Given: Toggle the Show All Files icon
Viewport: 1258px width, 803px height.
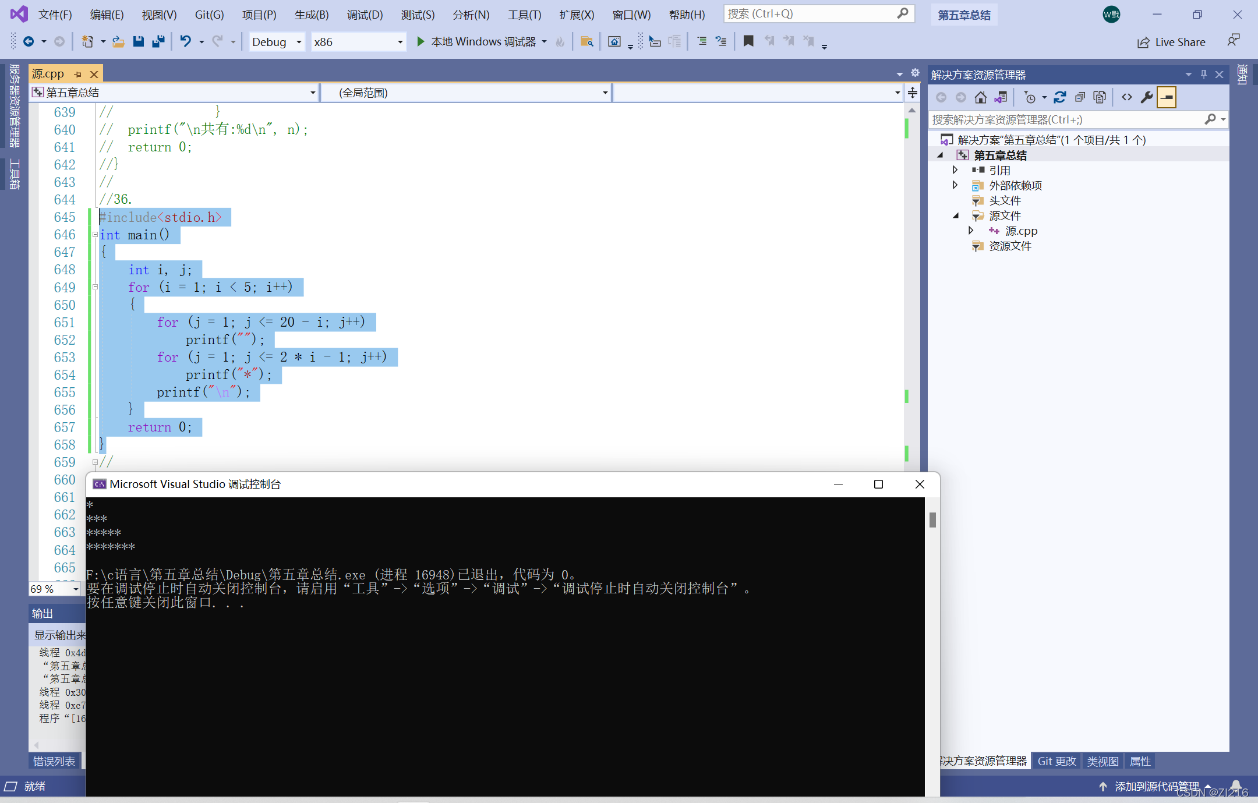Looking at the screenshot, I should 1100,97.
